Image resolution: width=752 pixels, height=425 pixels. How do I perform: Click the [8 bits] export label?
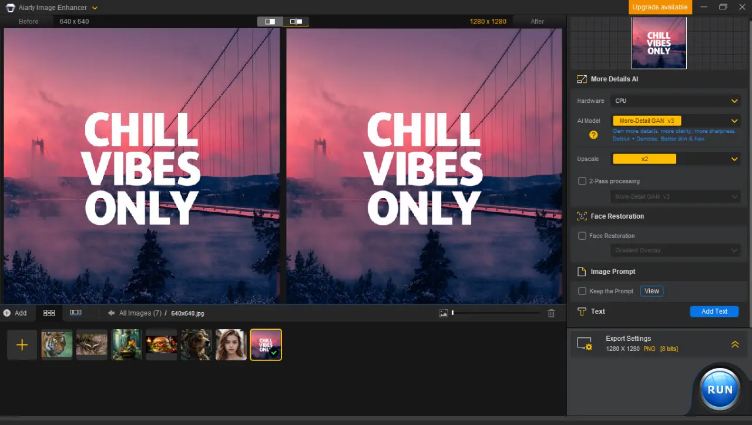click(x=669, y=349)
